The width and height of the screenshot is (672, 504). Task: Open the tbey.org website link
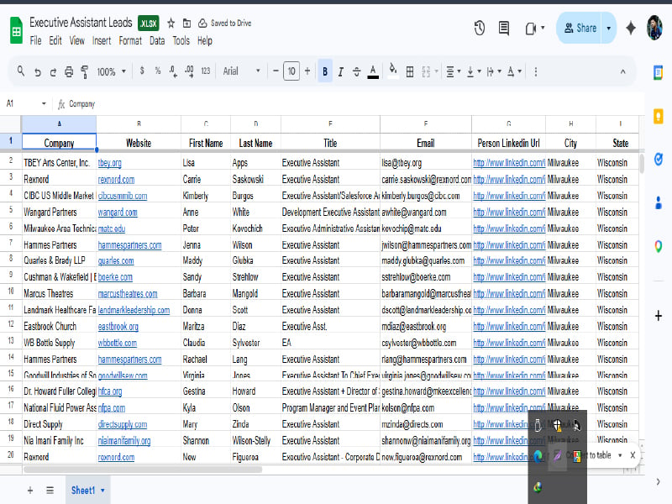(110, 163)
